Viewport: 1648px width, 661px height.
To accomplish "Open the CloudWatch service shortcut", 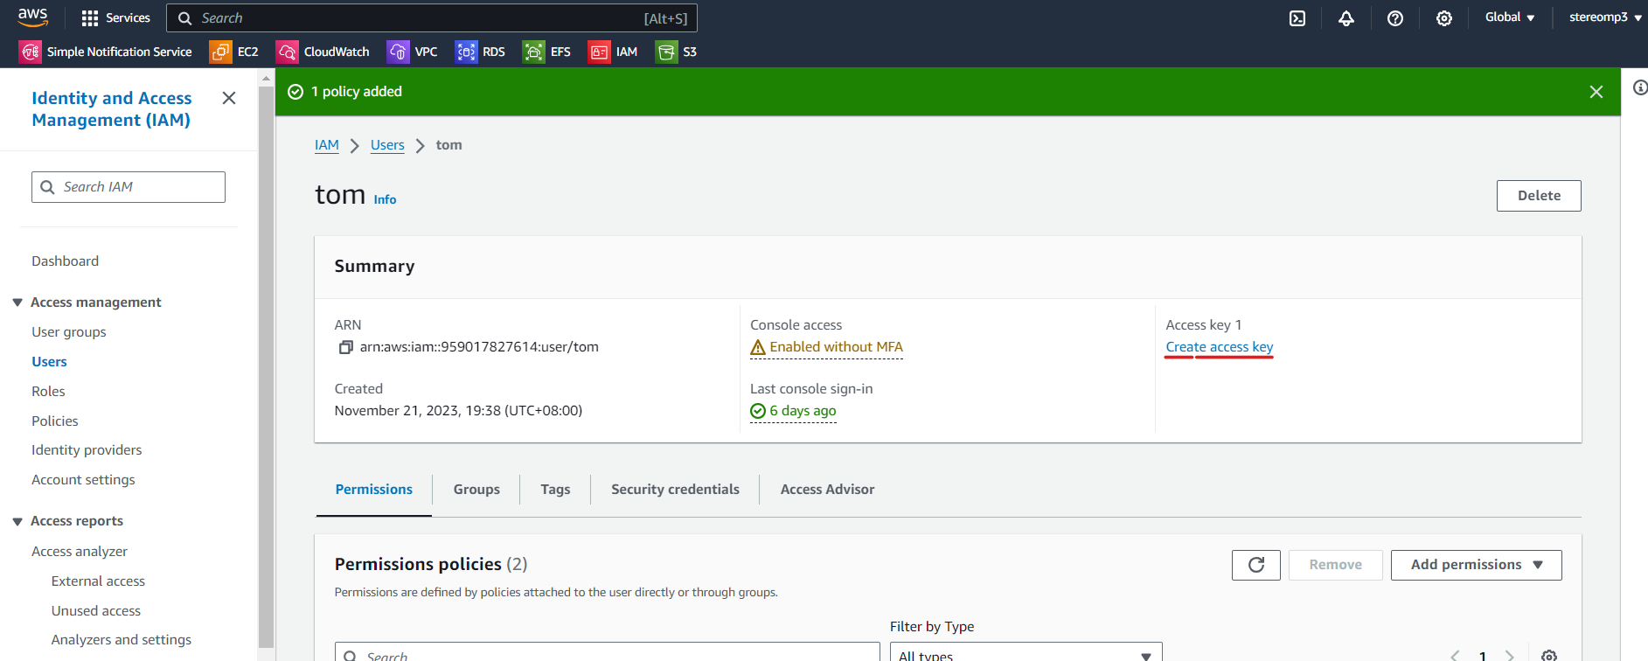I will pyautogui.click(x=323, y=52).
